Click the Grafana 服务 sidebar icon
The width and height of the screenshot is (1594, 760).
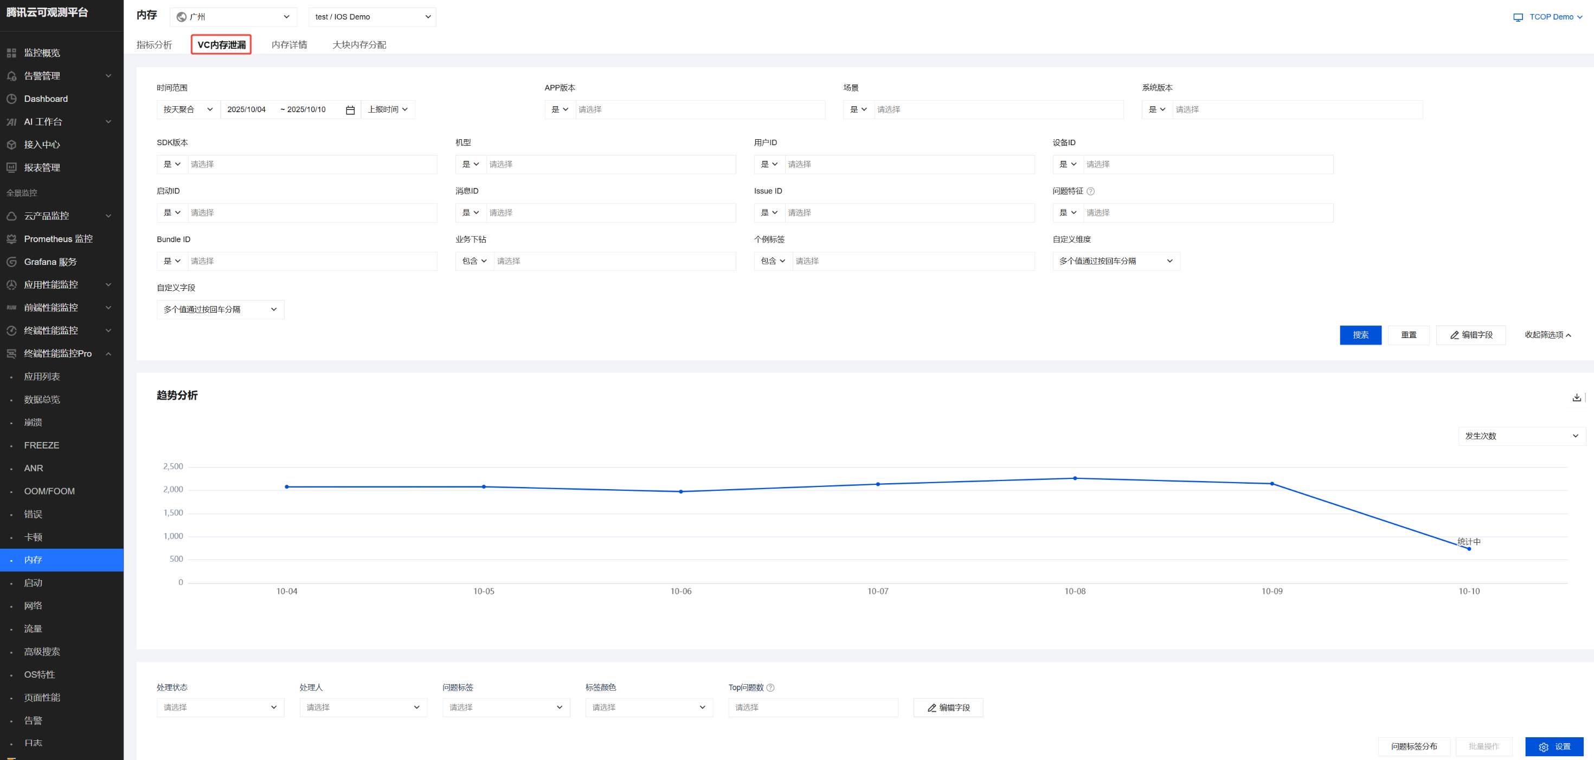12,262
